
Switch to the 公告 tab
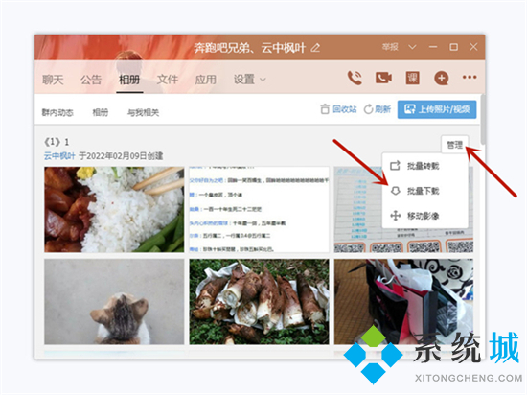tap(91, 80)
